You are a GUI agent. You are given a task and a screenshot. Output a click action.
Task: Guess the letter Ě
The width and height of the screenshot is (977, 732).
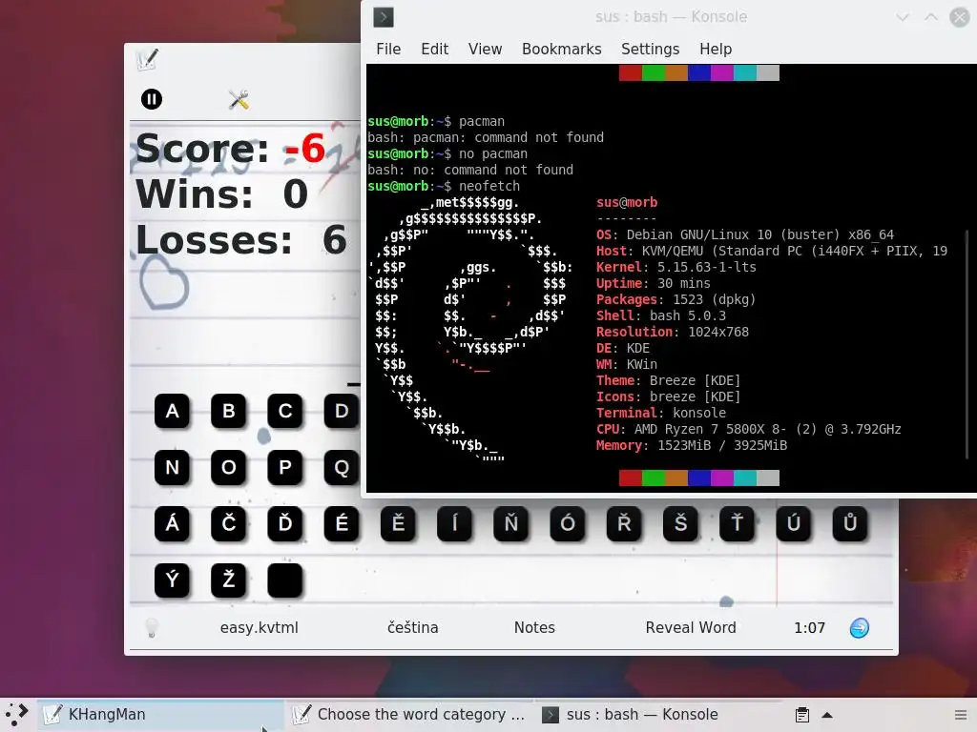[x=398, y=523]
